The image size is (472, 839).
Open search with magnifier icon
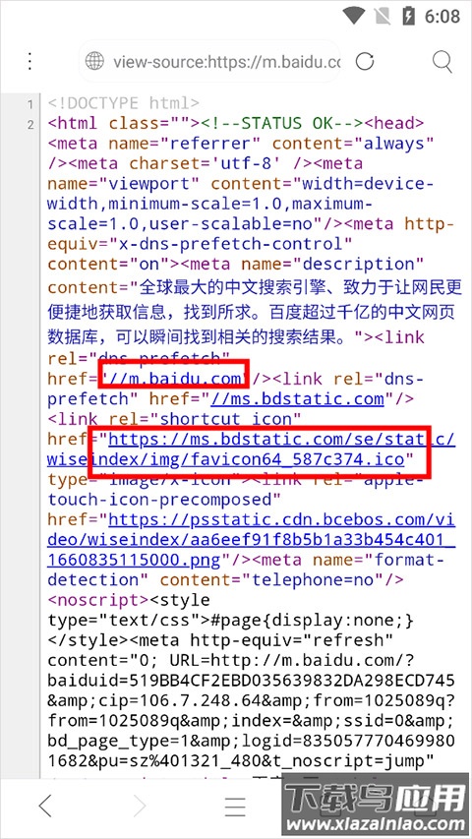442,62
